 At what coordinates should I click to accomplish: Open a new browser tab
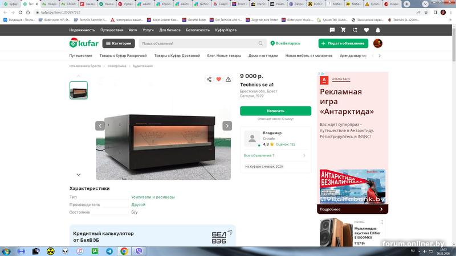pos(406,4)
